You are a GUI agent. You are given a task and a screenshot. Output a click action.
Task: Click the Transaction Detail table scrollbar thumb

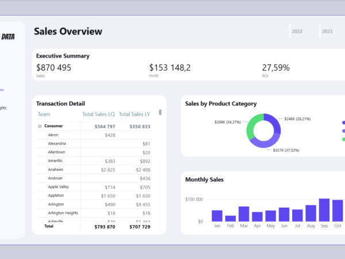tap(160, 112)
